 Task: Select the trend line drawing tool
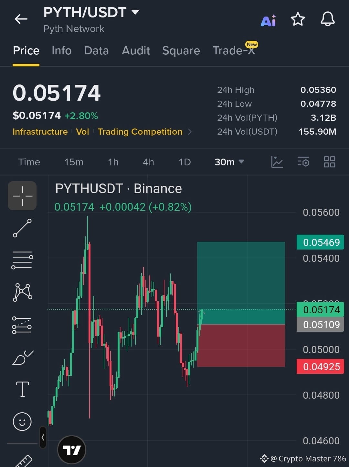[x=22, y=228]
